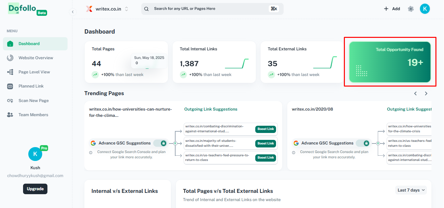The height and width of the screenshot is (208, 444).
Task: Boost Link for us-teachers-feel-pressure suggestion
Action: point(265,158)
